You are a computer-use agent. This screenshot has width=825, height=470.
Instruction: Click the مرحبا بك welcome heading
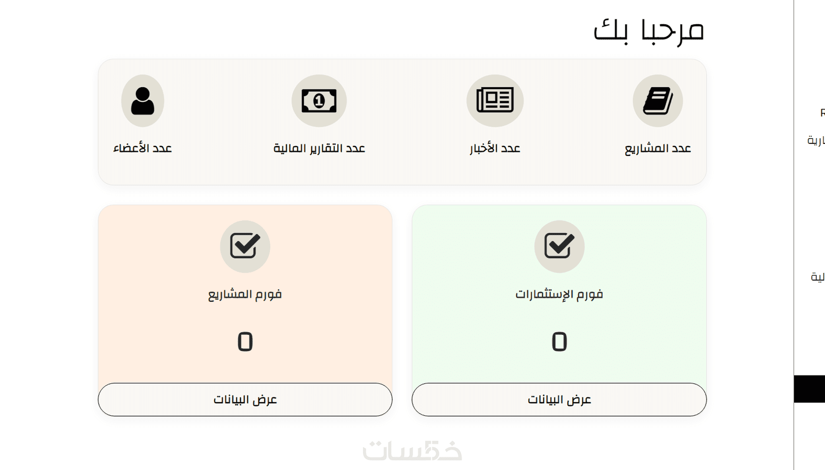648,30
